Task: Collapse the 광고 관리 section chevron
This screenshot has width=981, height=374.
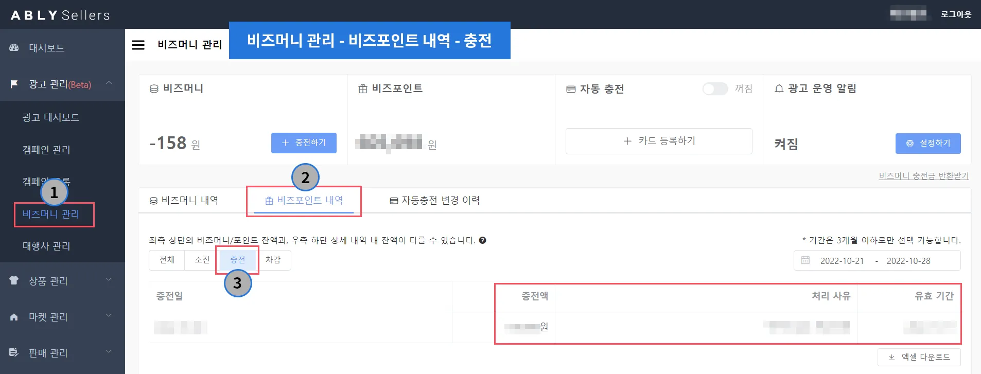Action: pos(109,83)
